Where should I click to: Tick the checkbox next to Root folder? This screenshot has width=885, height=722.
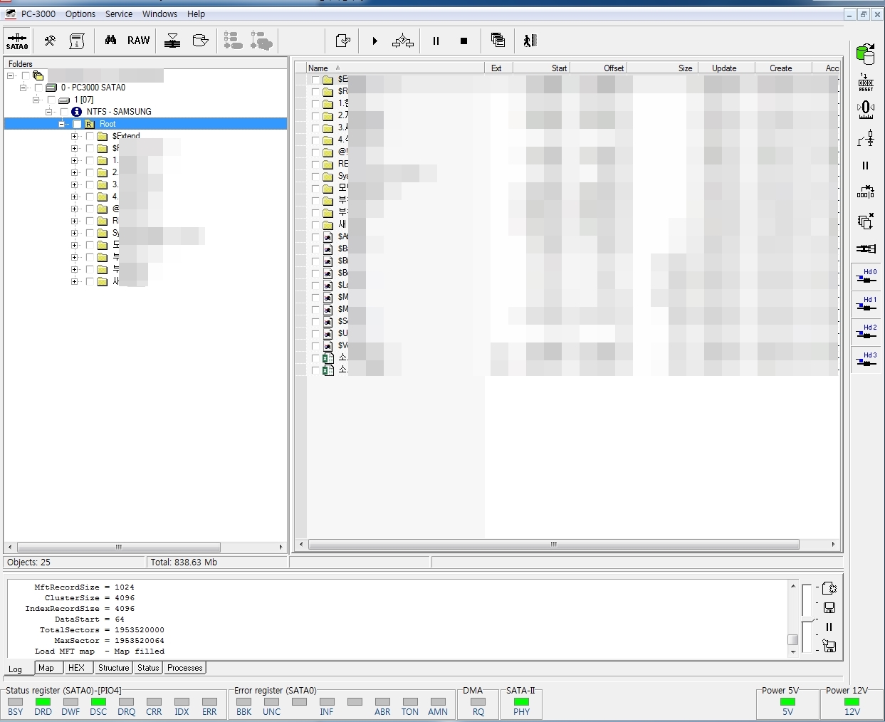77,125
